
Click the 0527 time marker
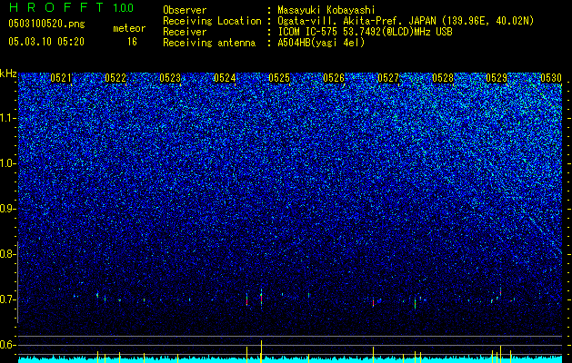388,78
